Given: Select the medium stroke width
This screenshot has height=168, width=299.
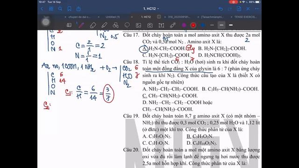Looking at the screenshot, I should coord(221,25).
